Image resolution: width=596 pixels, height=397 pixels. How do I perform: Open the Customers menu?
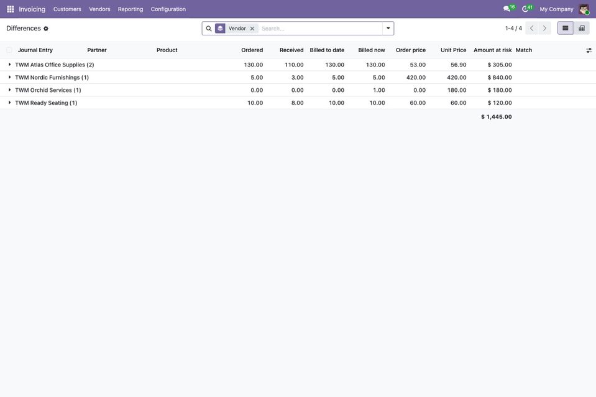coord(67,9)
